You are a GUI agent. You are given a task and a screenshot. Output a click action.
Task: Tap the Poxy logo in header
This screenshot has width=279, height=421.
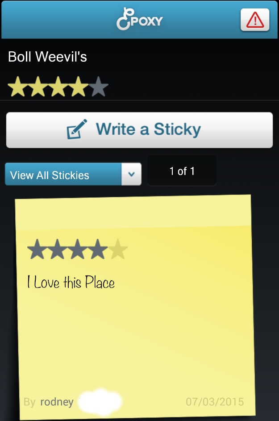click(139, 20)
